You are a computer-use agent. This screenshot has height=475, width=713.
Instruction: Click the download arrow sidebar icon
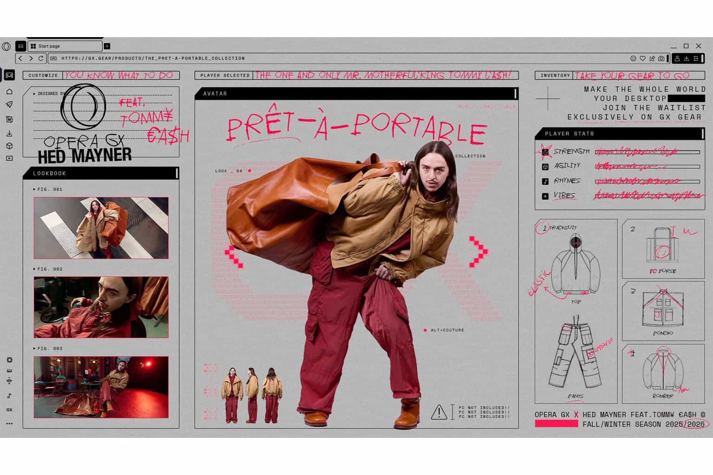click(x=9, y=134)
